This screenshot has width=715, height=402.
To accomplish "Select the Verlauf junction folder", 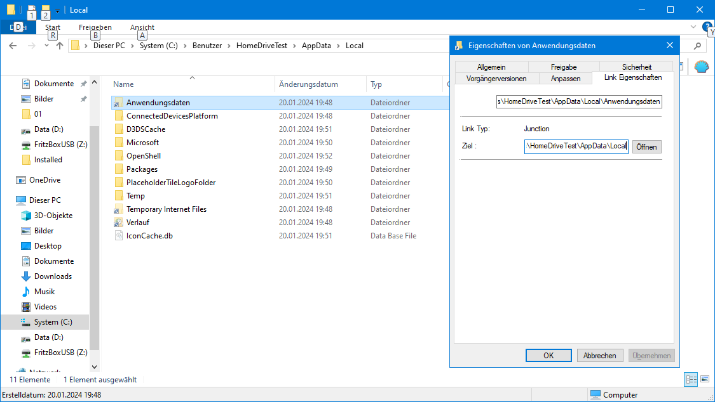I will (138, 223).
